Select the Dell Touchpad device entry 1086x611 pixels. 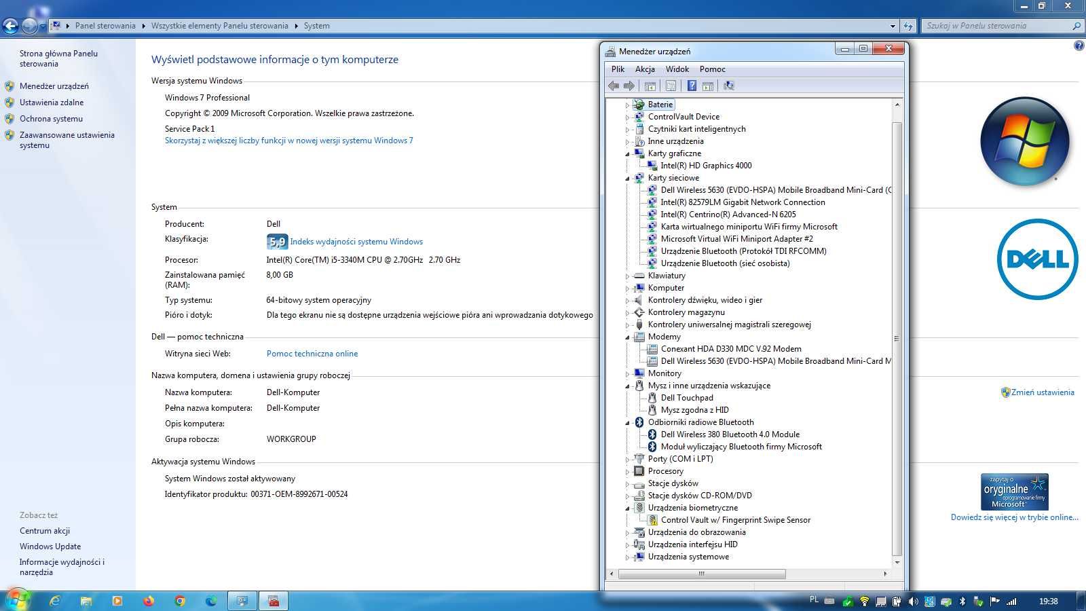[687, 398]
